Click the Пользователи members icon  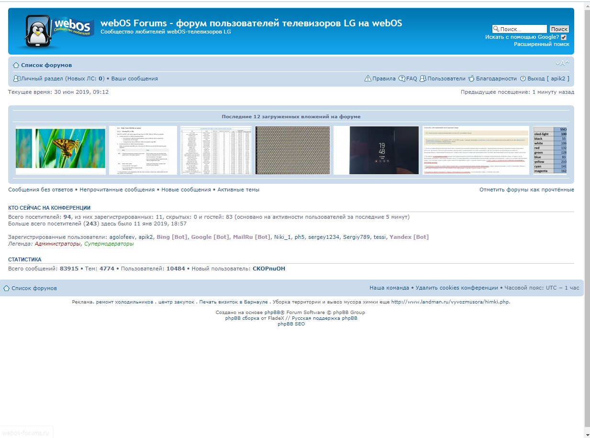(x=423, y=79)
